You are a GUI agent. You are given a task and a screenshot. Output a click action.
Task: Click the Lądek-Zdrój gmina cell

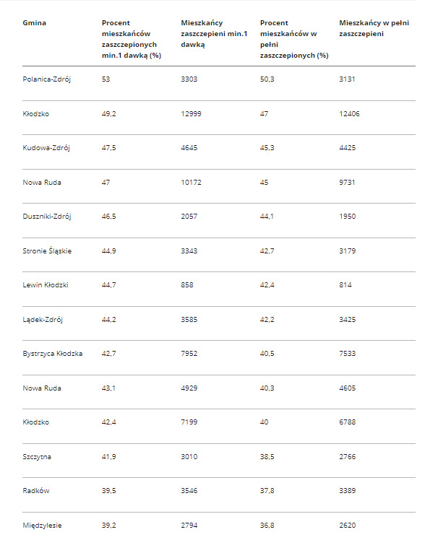[x=43, y=320]
